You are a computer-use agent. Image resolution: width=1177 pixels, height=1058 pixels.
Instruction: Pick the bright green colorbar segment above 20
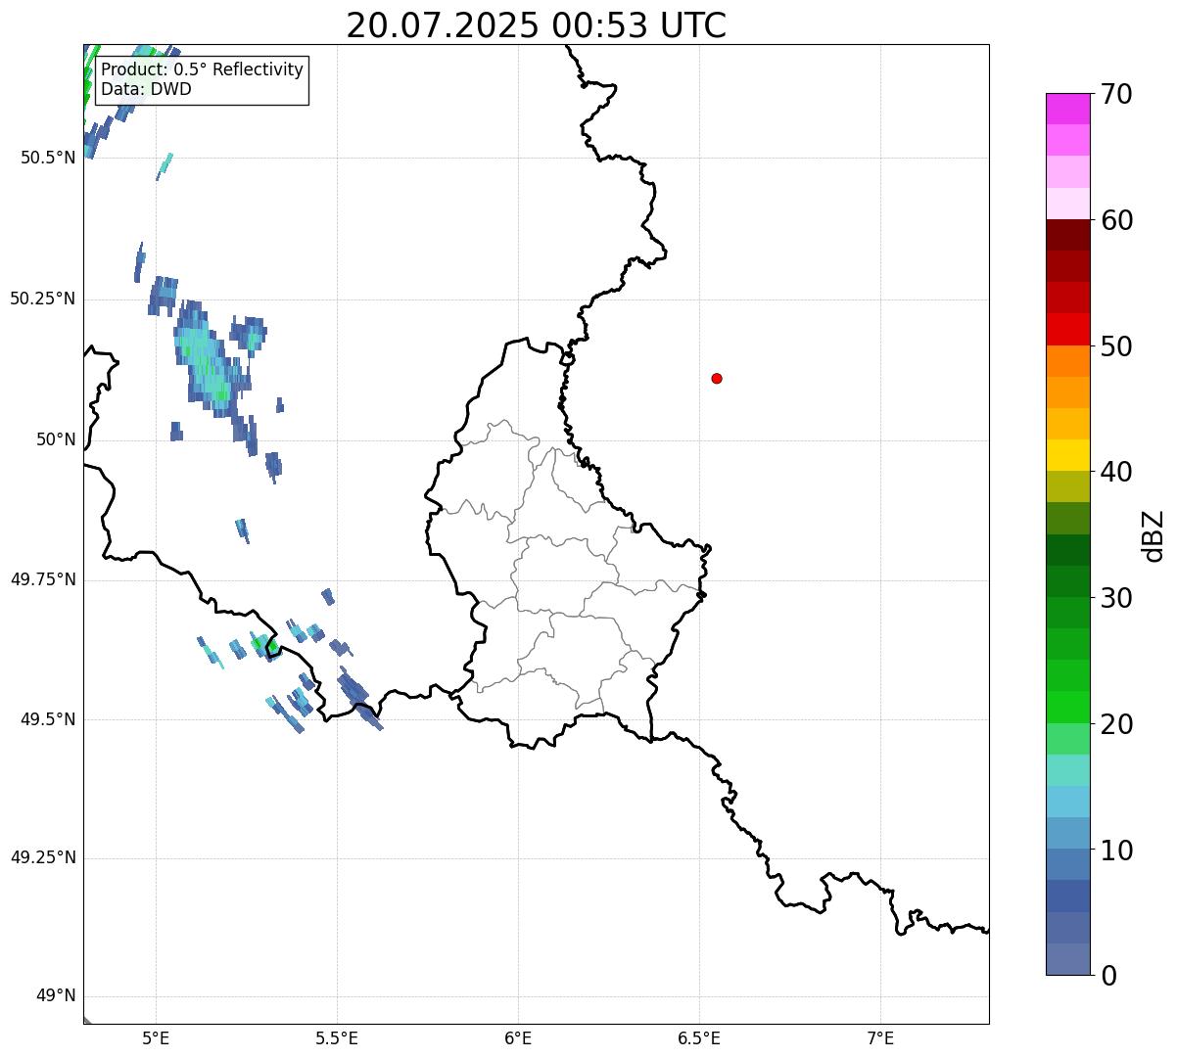point(1068,707)
